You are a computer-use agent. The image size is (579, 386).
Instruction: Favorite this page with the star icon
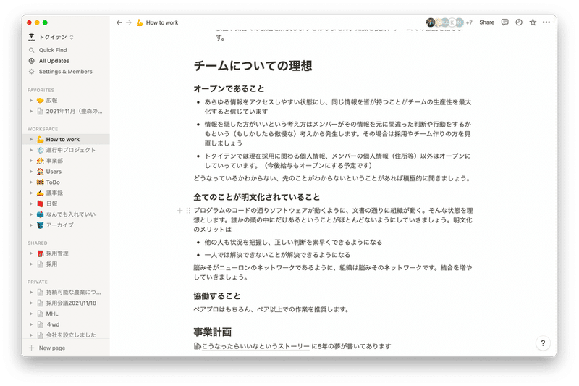coord(533,22)
